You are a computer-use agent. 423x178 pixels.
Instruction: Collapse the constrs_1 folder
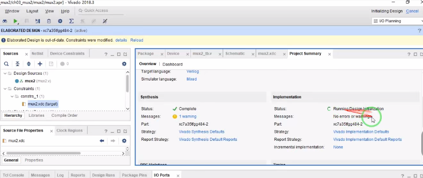coord(12,96)
